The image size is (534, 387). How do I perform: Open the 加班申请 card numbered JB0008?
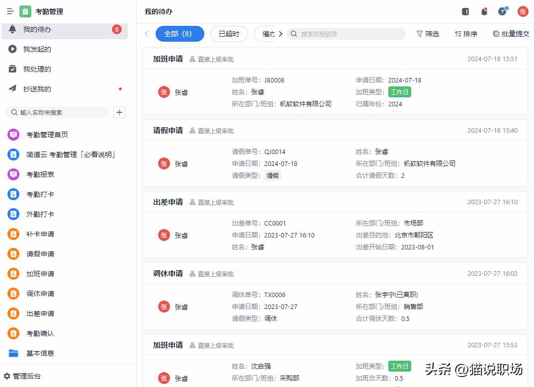point(335,81)
